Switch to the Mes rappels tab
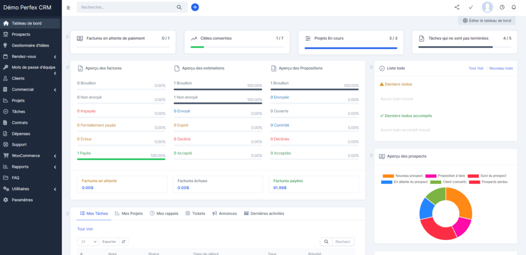Image resolution: width=526 pixels, height=255 pixels. pyautogui.click(x=164, y=213)
